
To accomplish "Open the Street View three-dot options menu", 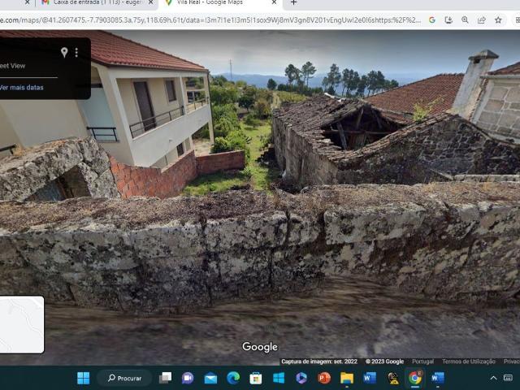I will pos(77,52).
